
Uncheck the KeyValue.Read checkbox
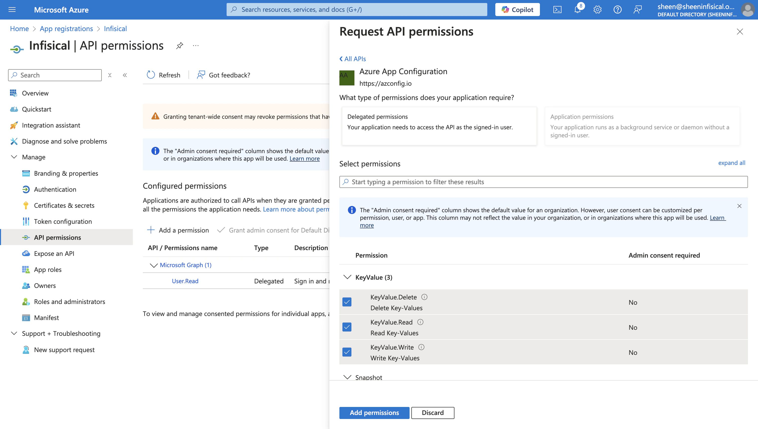[347, 327]
